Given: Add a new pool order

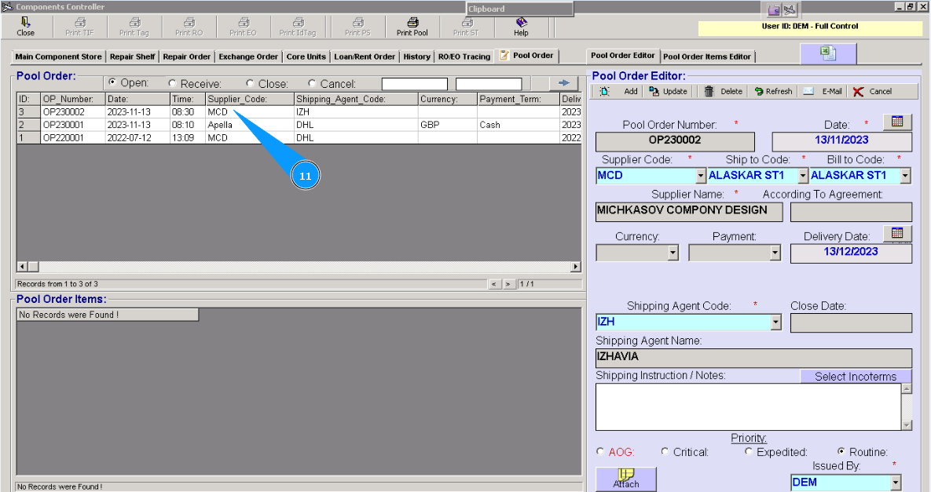Looking at the screenshot, I should click(618, 91).
